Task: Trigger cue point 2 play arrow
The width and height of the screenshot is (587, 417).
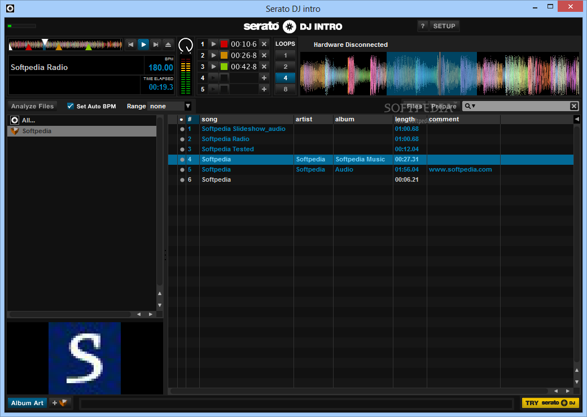Action: pyautogui.click(x=213, y=55)
